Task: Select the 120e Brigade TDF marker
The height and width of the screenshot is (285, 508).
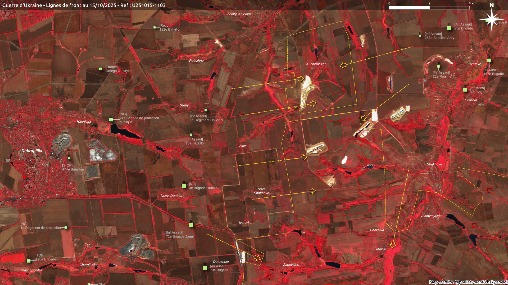Action: coord(29,261)
